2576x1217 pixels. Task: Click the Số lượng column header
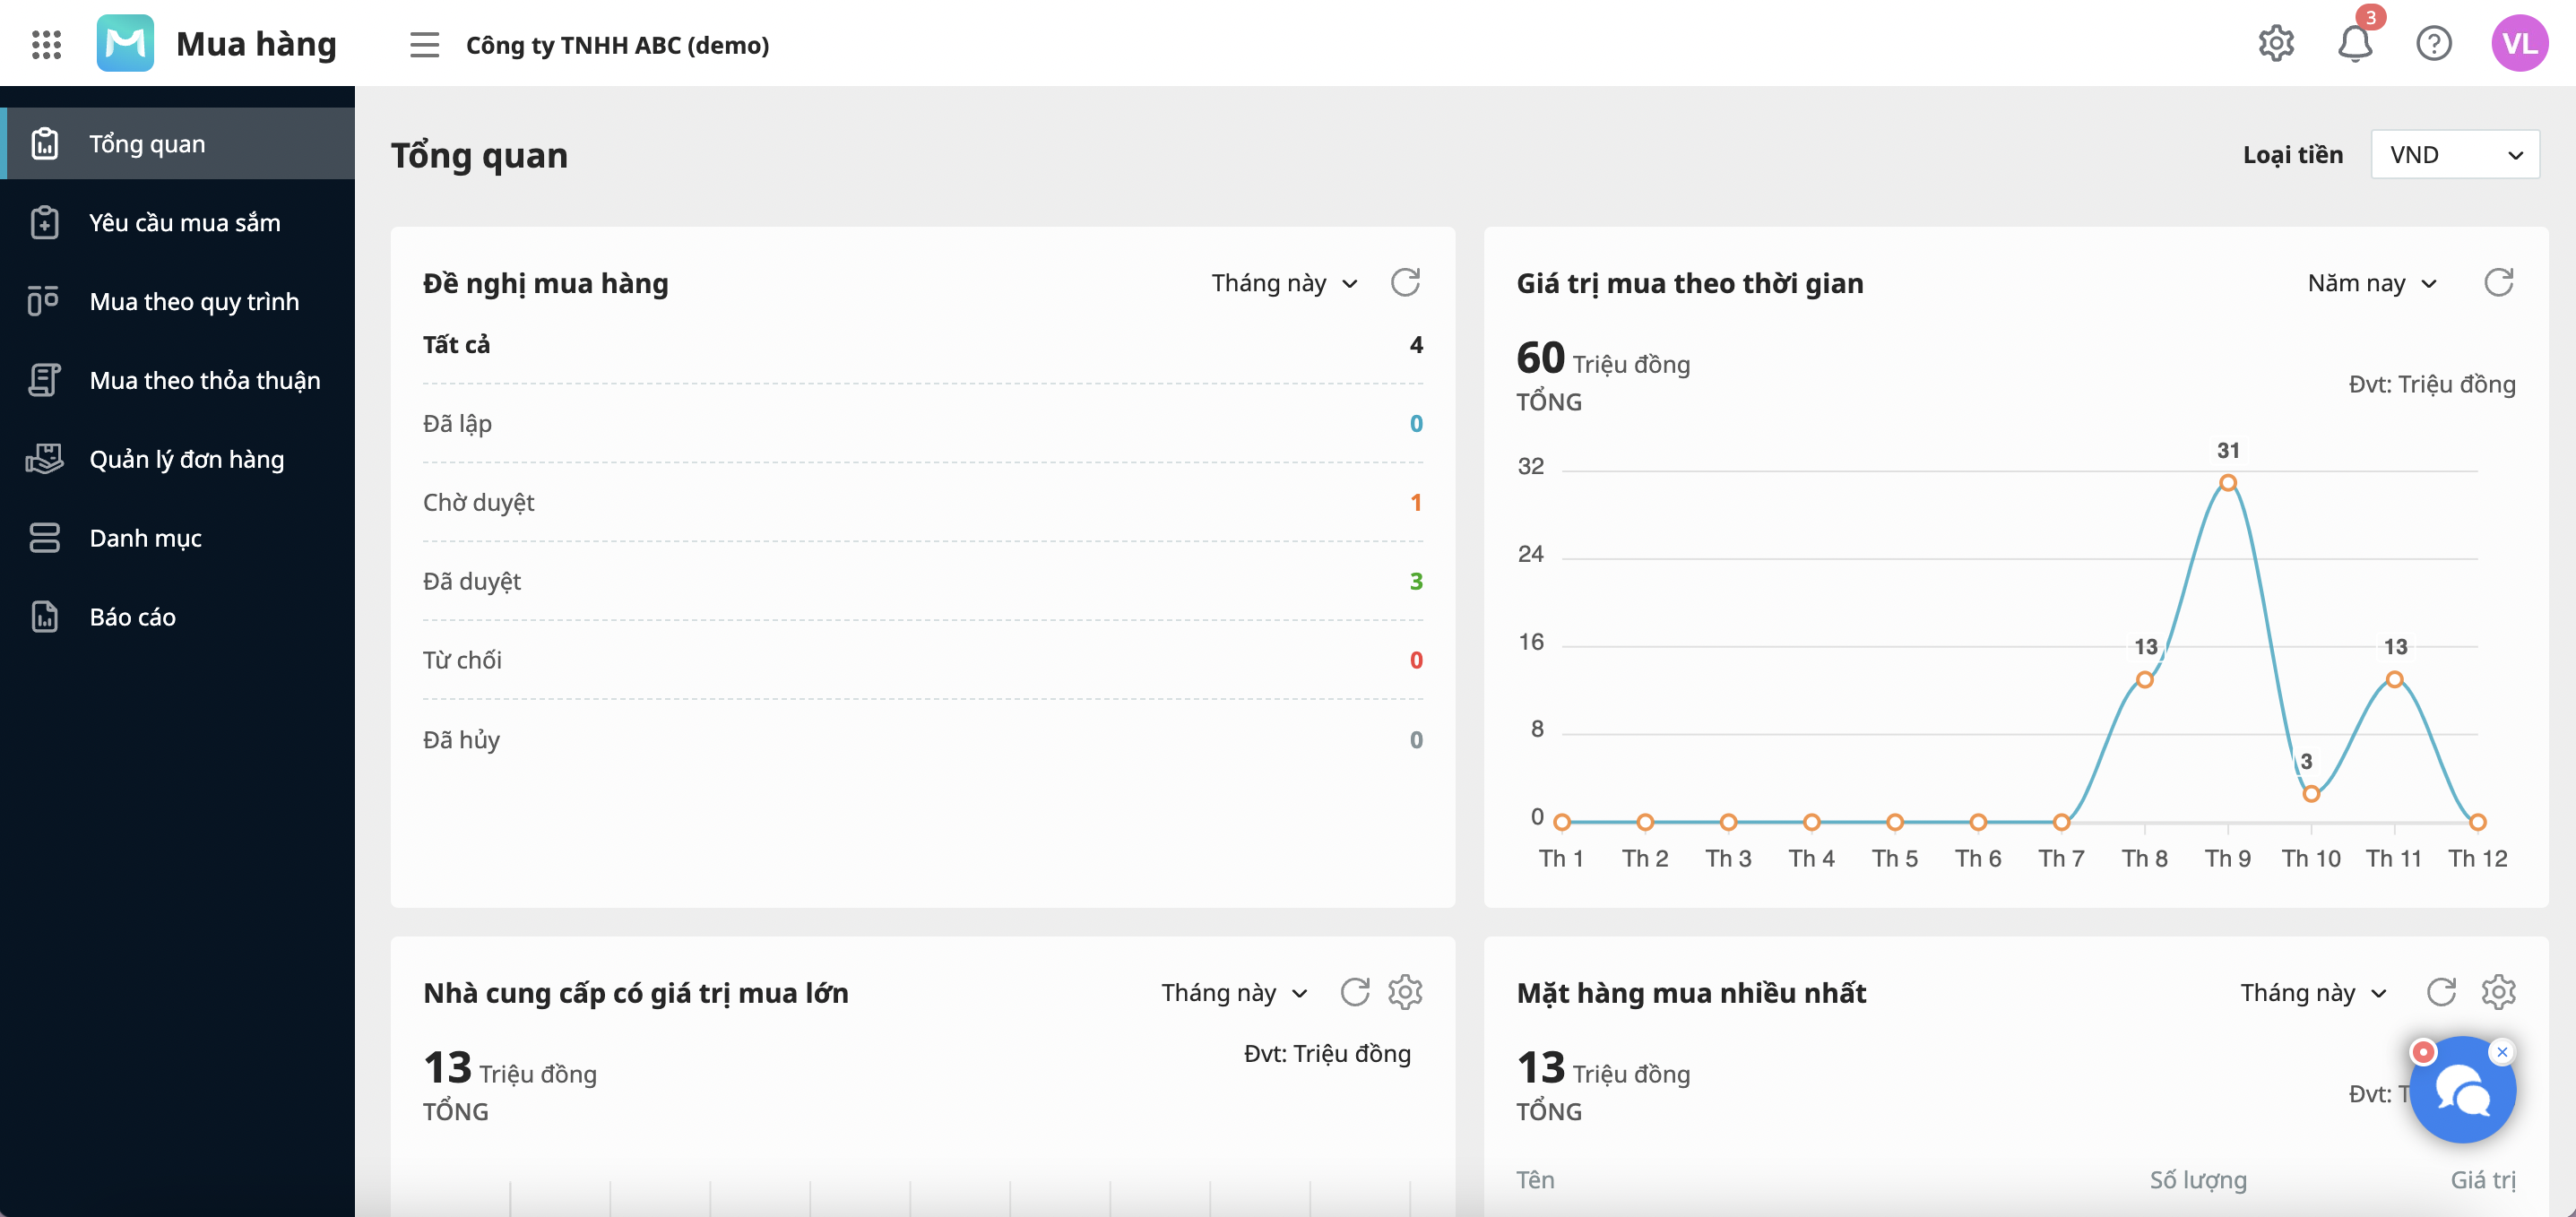click(x=2198, y=1180)
